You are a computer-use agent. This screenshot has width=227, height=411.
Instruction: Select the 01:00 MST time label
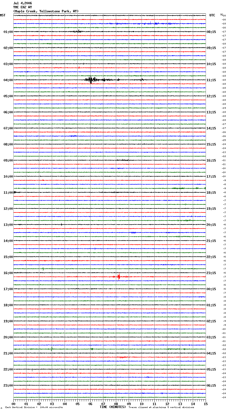8,32
